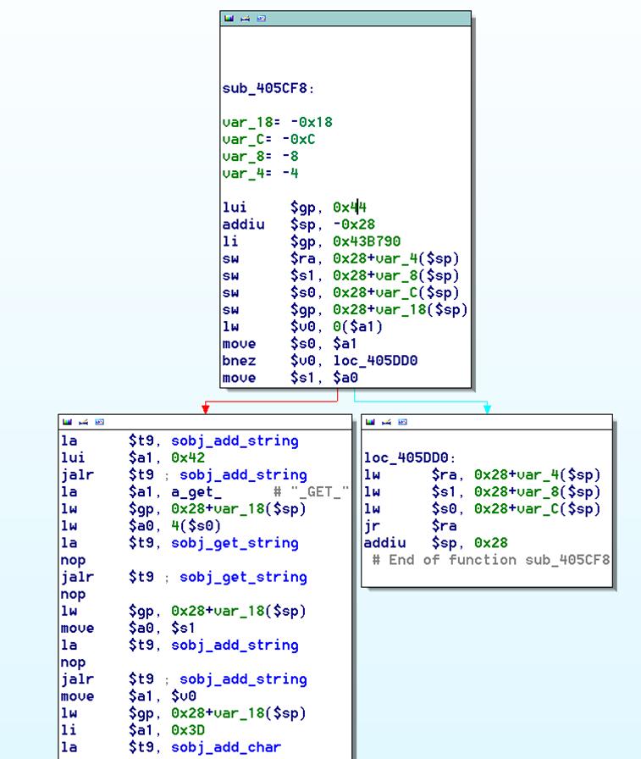The image size is (641, 759).
Task: Click the 0x43B790 operand in li $gp
Action: click(367, 241)
